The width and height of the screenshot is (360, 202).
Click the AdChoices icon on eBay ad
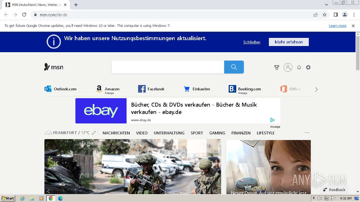coord(273,120)
